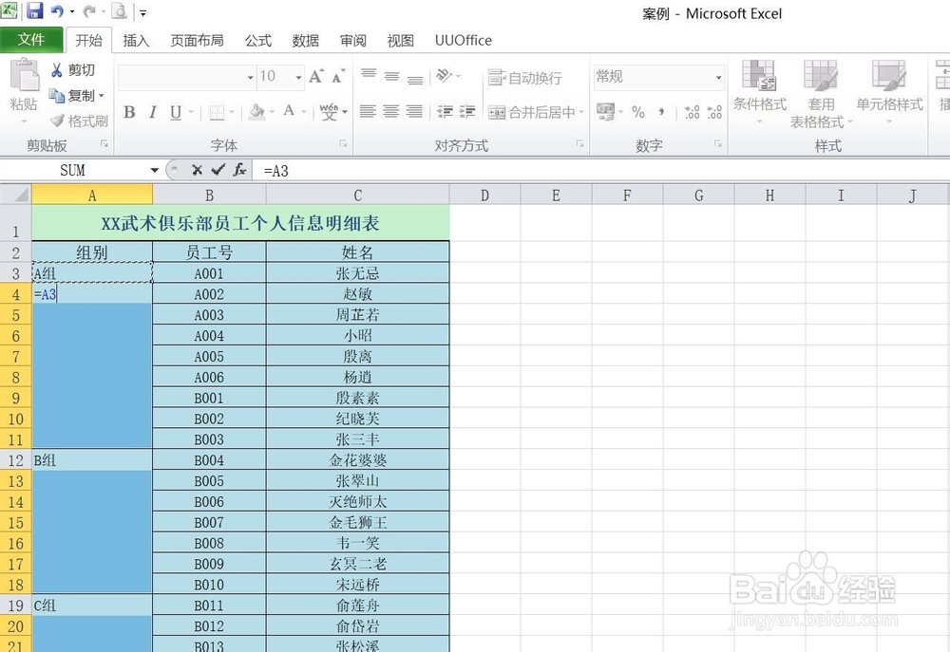Switch to the 公式 ribbon tab
The width and height of the screenshot is (950, 652).
click(x=257, y=41)
